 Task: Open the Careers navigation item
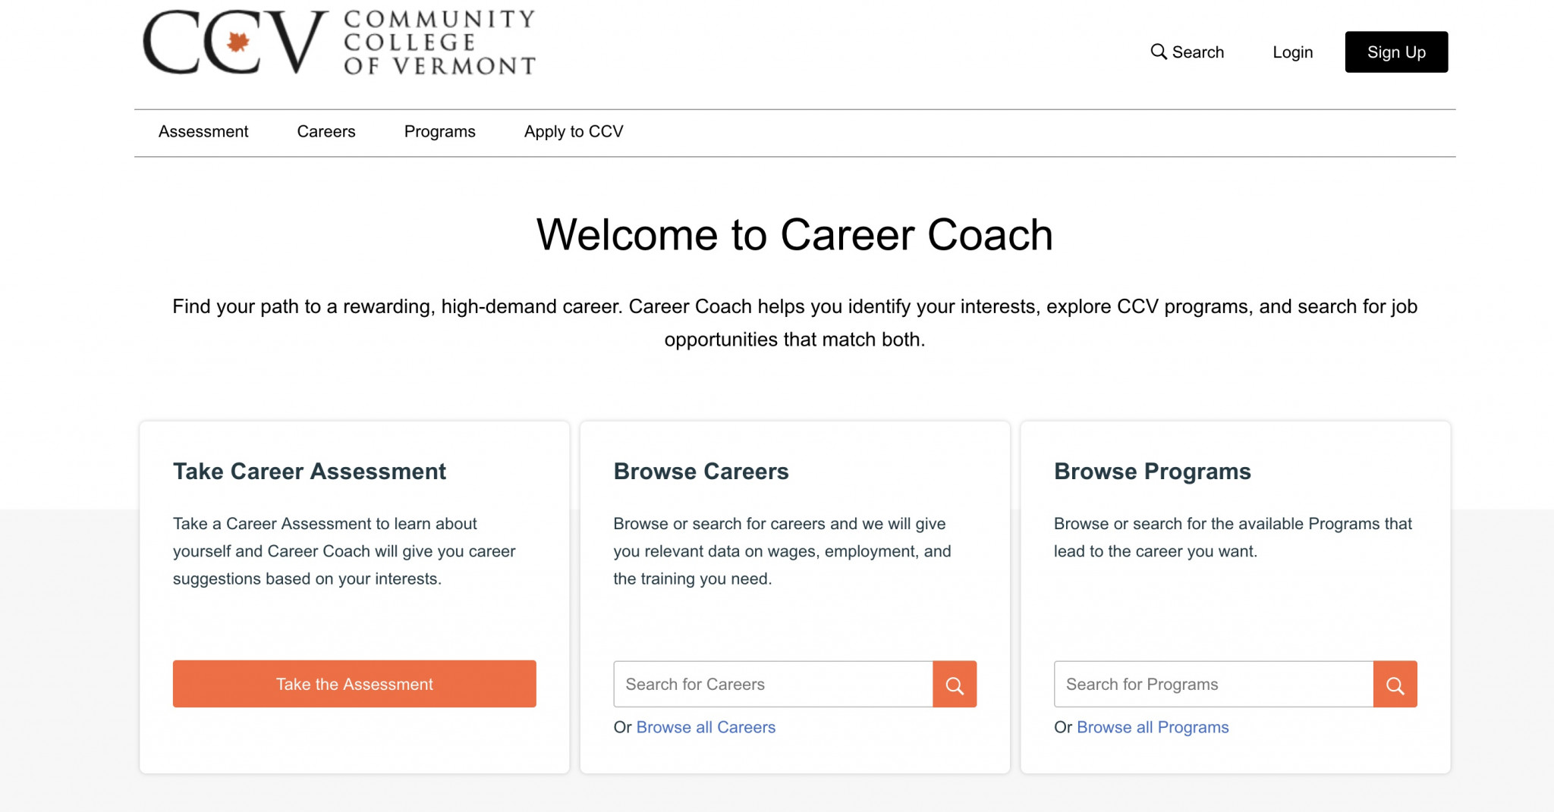coord(326,131)
